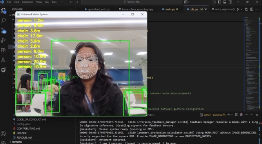Kill the terminal with trash icon
The height and width of the screenshot is (144, 262).
click(241, 115)
